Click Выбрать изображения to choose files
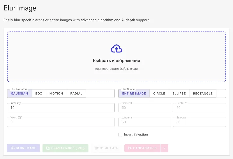Screen dimensions: 233x159 [116, 61]
